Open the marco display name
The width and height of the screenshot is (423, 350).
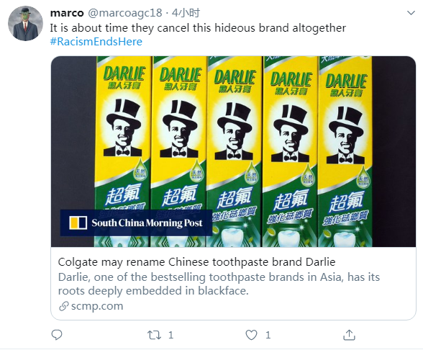67,13
